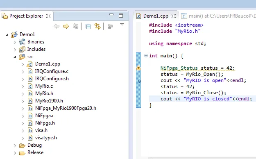Select IRQConfigure.h in the tree
The image size is (256, 159).
[x=52, y=79]
